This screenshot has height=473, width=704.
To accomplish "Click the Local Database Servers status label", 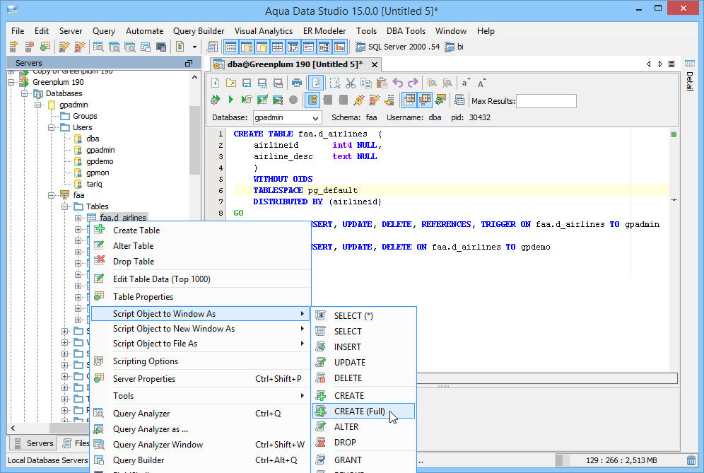I will pyautogui.click(x=47, y=460).
